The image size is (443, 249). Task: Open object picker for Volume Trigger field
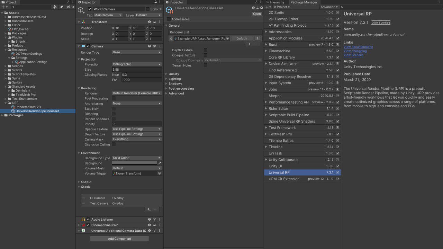(x=160, y=173)
